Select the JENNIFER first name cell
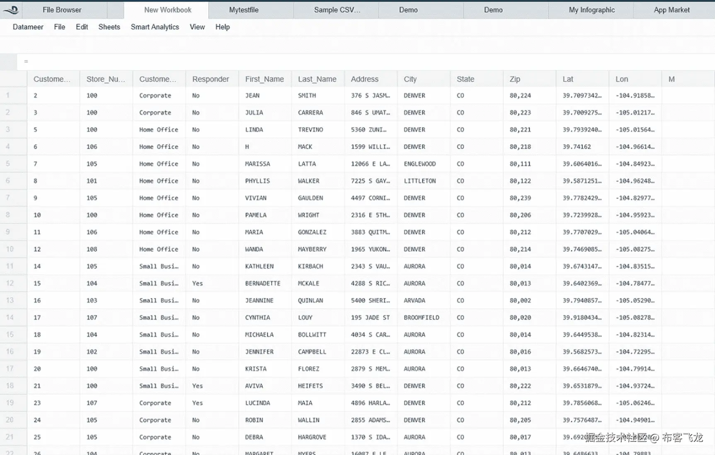Image resolution: width=715 pixels, height=455 pixels. [265, 352]
